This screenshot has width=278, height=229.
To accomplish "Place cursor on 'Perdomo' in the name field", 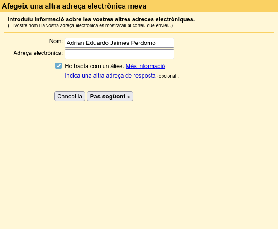I will (x=144, y=43).
